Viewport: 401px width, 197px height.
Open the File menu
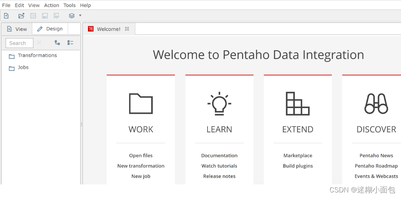pyautogui.click(x=6, y=5)
